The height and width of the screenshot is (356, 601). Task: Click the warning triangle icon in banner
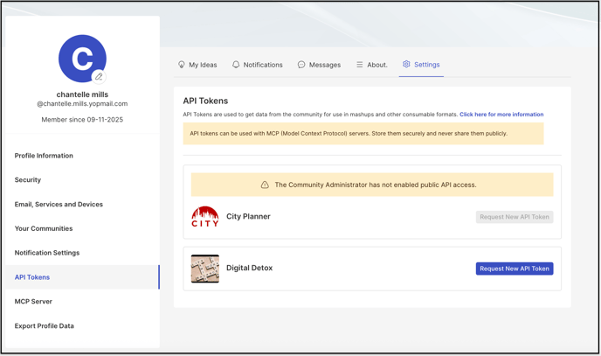(x=265, y=185)
